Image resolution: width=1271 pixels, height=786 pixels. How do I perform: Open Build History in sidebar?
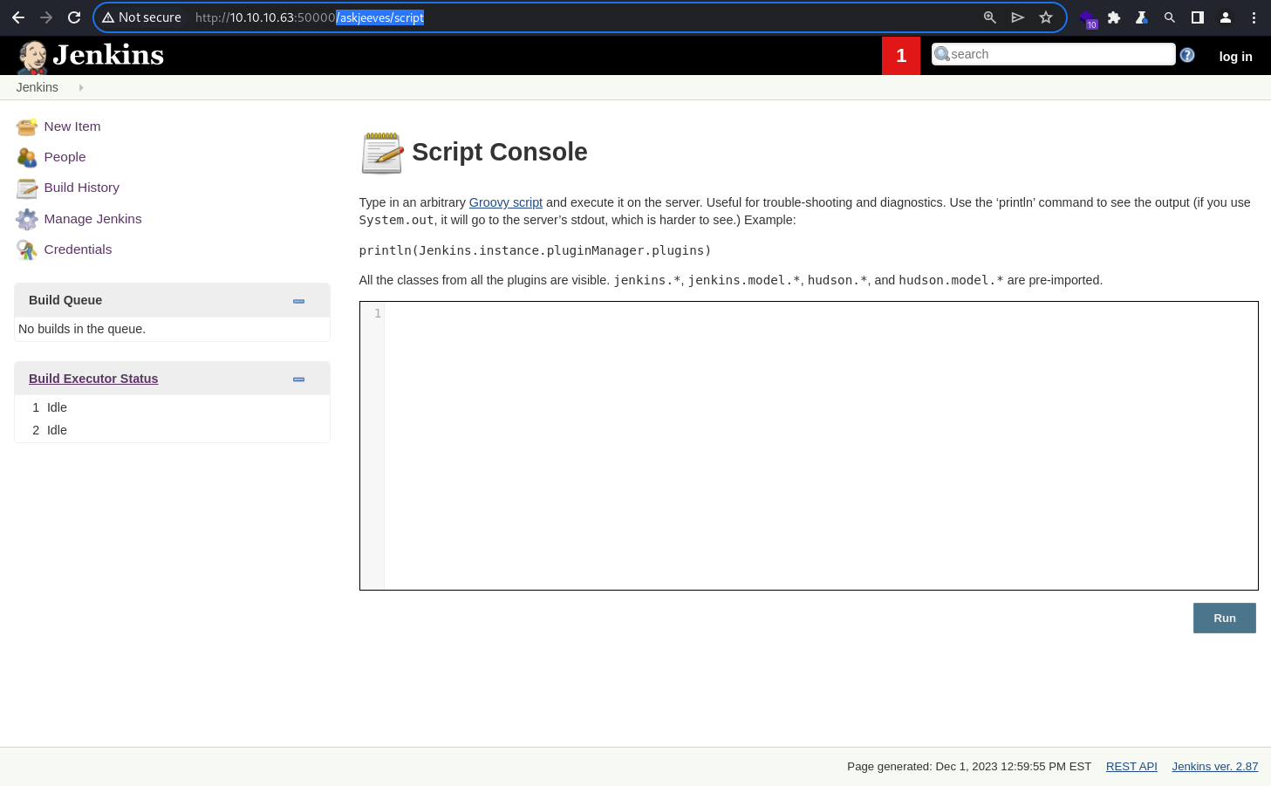coord(81,188)
